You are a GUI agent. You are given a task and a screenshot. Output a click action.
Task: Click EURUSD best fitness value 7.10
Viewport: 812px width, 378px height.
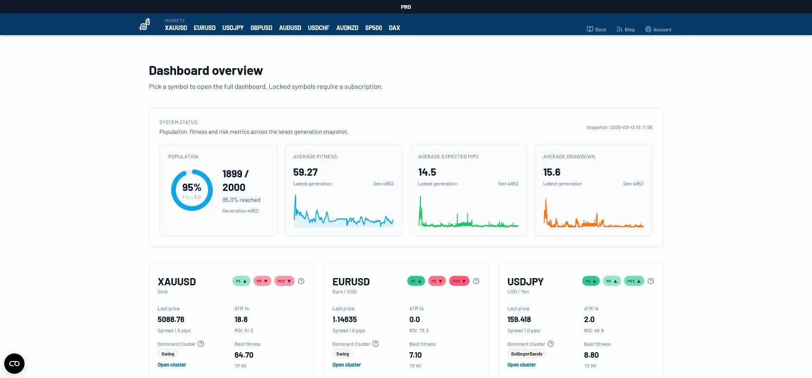[415, 355]
